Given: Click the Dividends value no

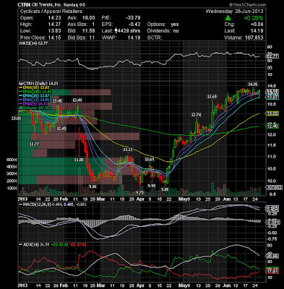Looking at the screenshot, I should 176,31.
